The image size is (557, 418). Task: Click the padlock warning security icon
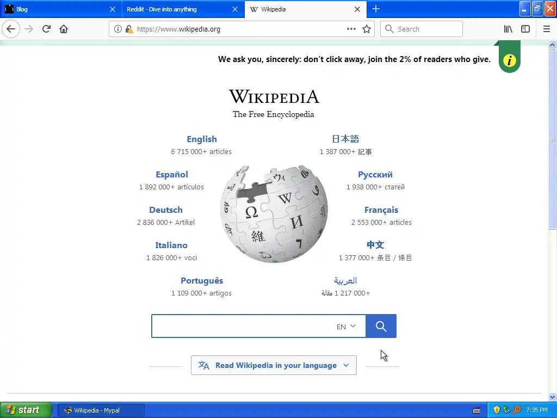tap(129, 29)
